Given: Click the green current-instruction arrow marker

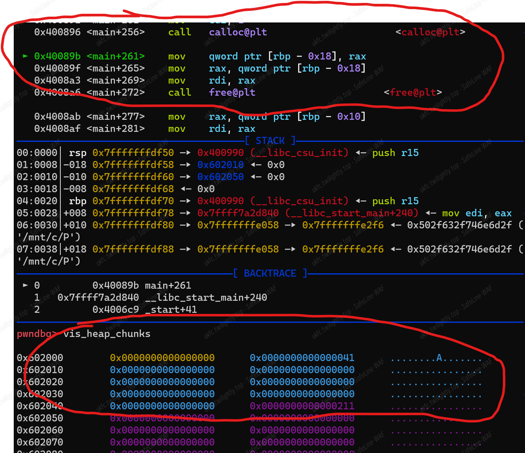Looking at the screenshot, I should tap(26, 56).
